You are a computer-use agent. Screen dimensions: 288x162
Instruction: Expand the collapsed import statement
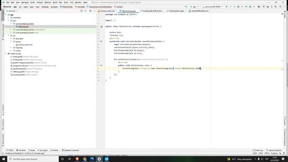tap(114, 20)
